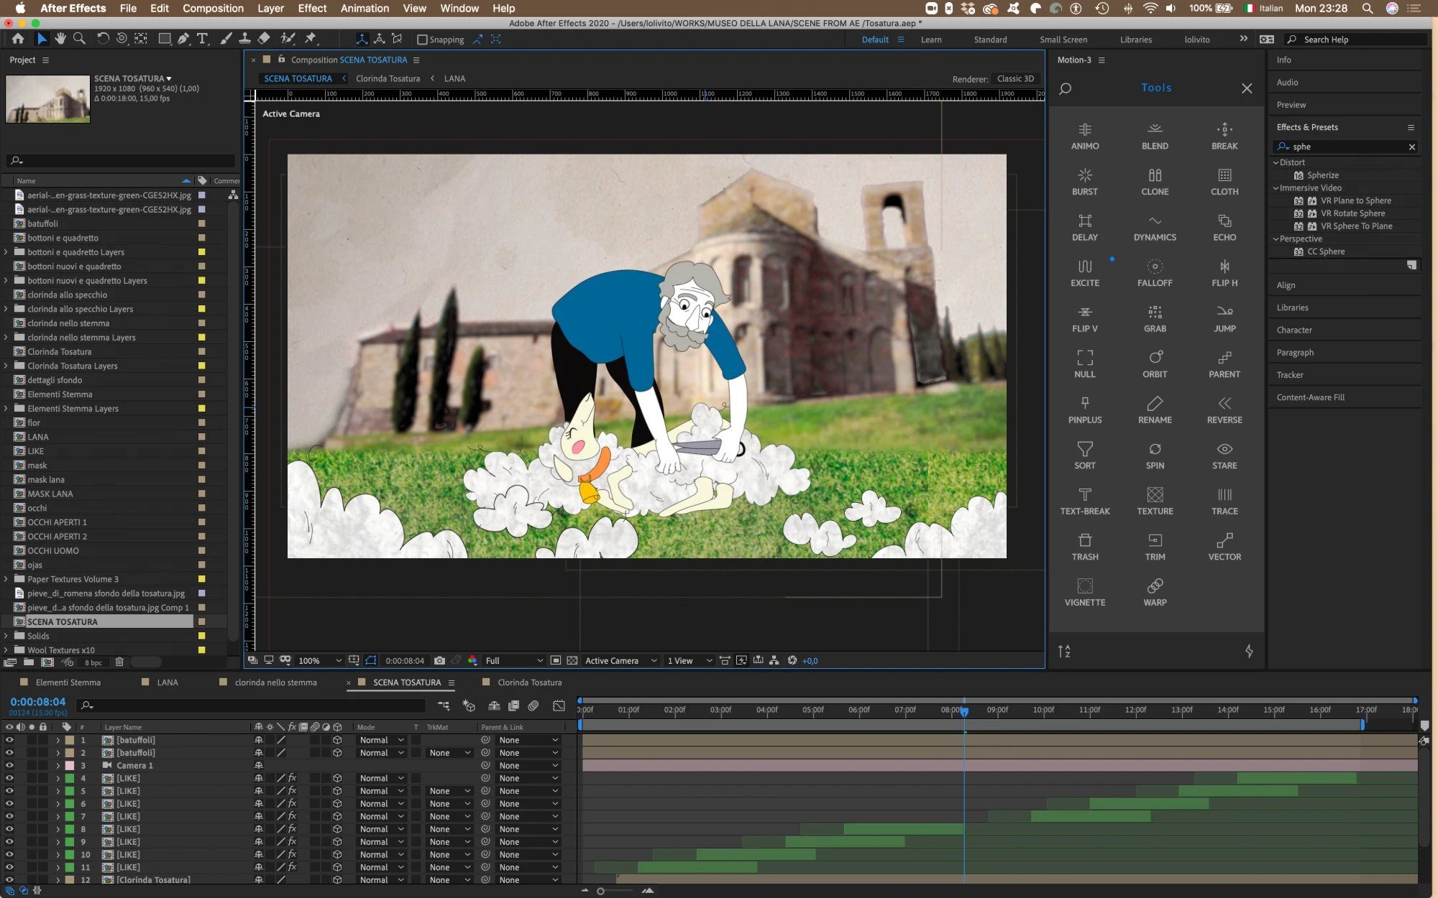Take a snapshot with camera icon

pos(439,660)
